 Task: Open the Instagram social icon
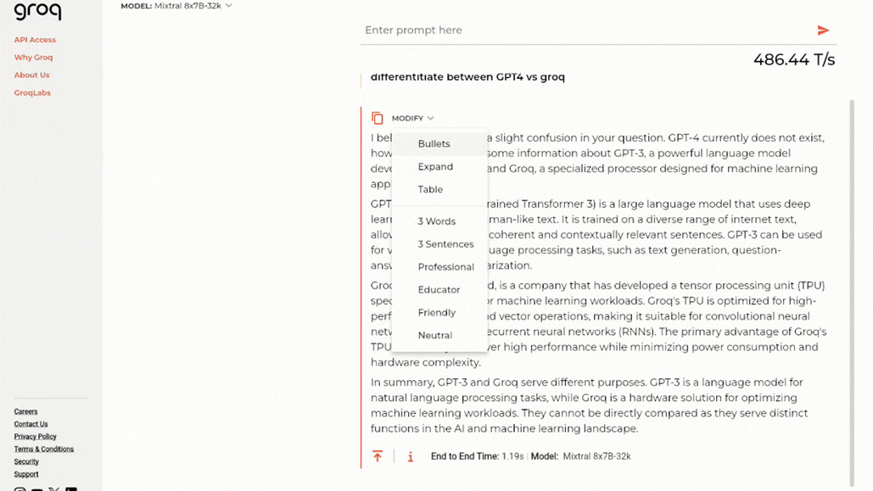[x=20, y=488]
